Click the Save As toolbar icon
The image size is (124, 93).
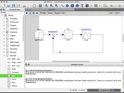[x=18, y=6]
